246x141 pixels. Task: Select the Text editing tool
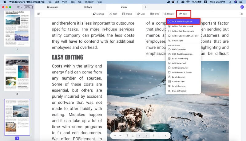tap(113, 14)
